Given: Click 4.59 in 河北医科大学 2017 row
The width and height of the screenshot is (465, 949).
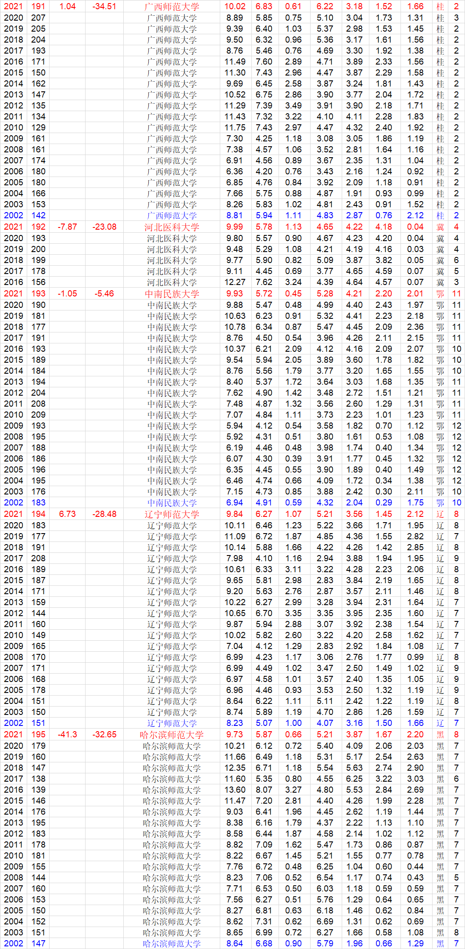Looking at the screenshot, I should [x=384, y=271].
